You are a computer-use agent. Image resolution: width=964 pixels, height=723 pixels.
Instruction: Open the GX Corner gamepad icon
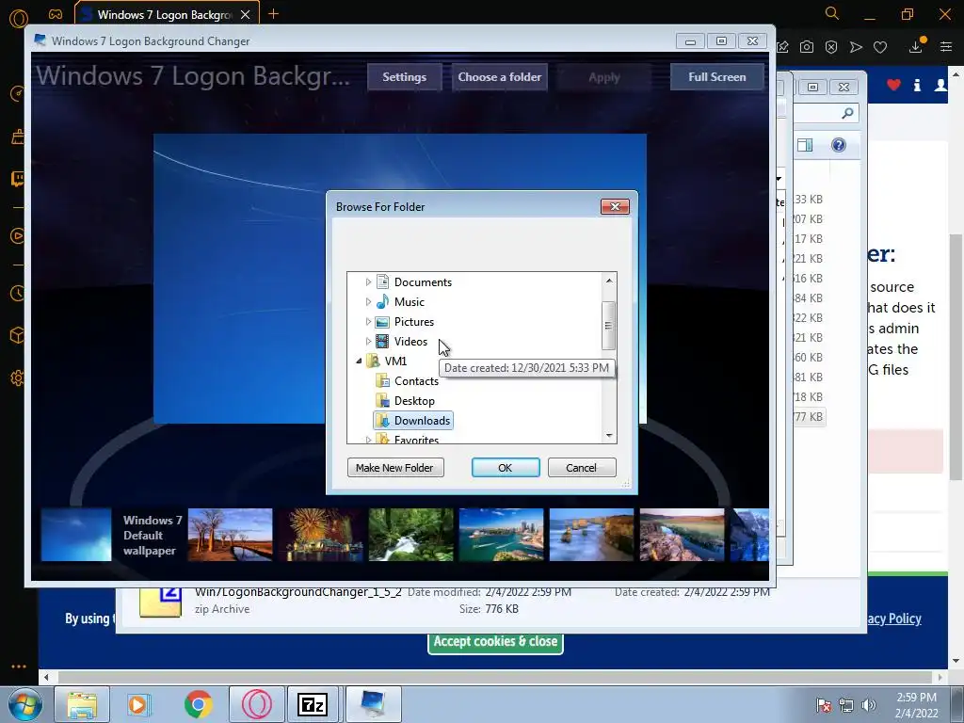[56, 14]
